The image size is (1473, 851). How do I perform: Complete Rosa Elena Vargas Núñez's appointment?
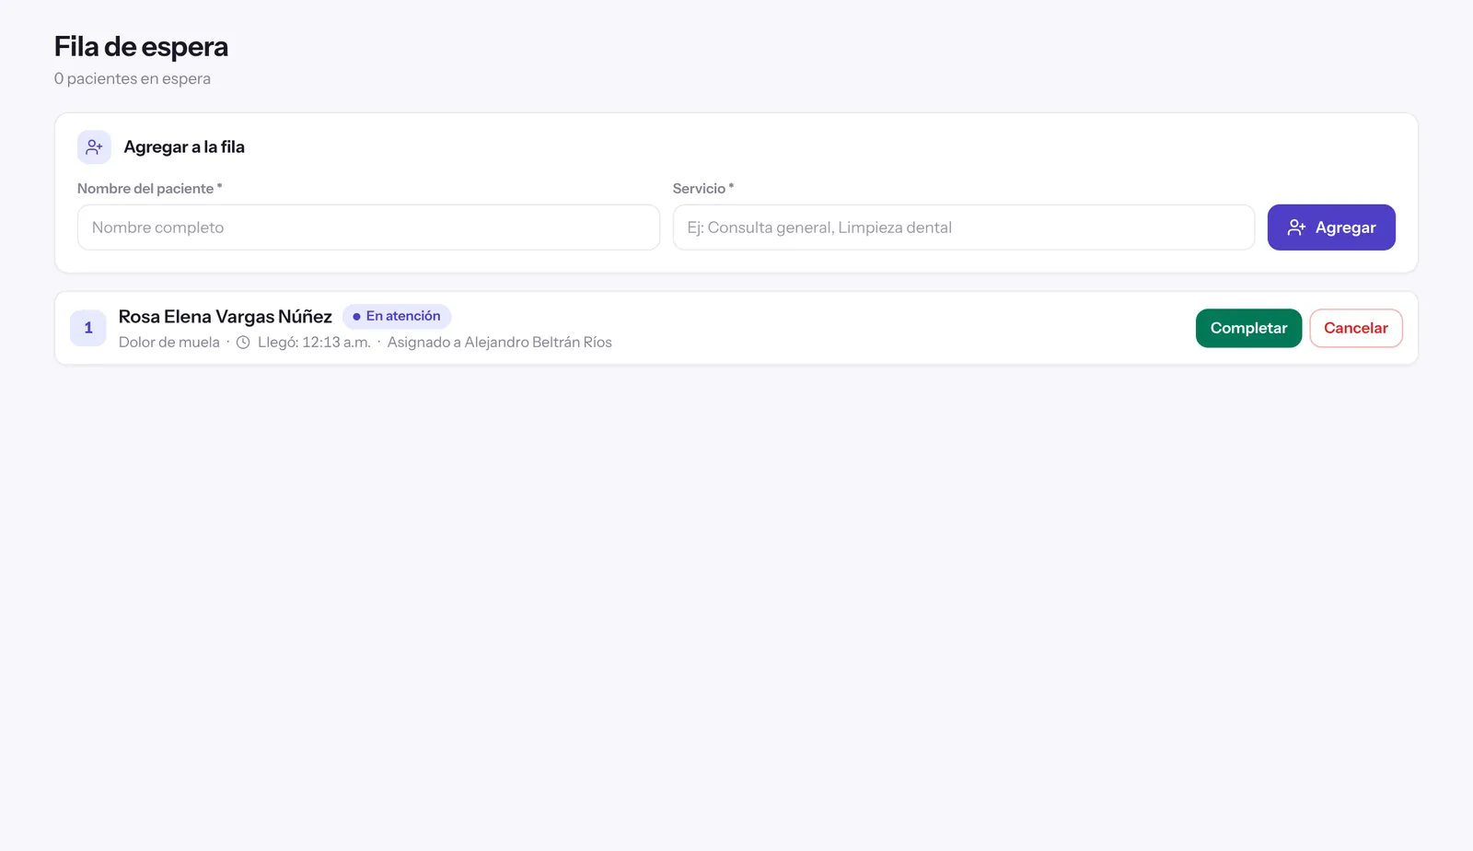pos(1248,328)
